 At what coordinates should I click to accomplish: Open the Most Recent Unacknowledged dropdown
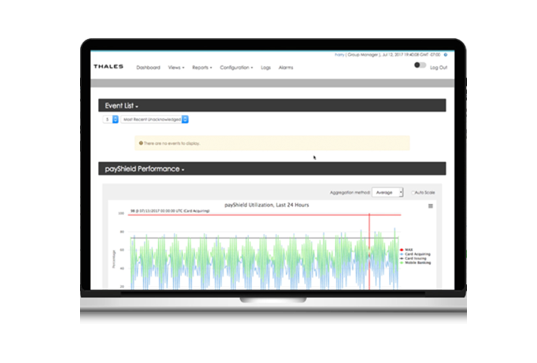coord(154,119)
